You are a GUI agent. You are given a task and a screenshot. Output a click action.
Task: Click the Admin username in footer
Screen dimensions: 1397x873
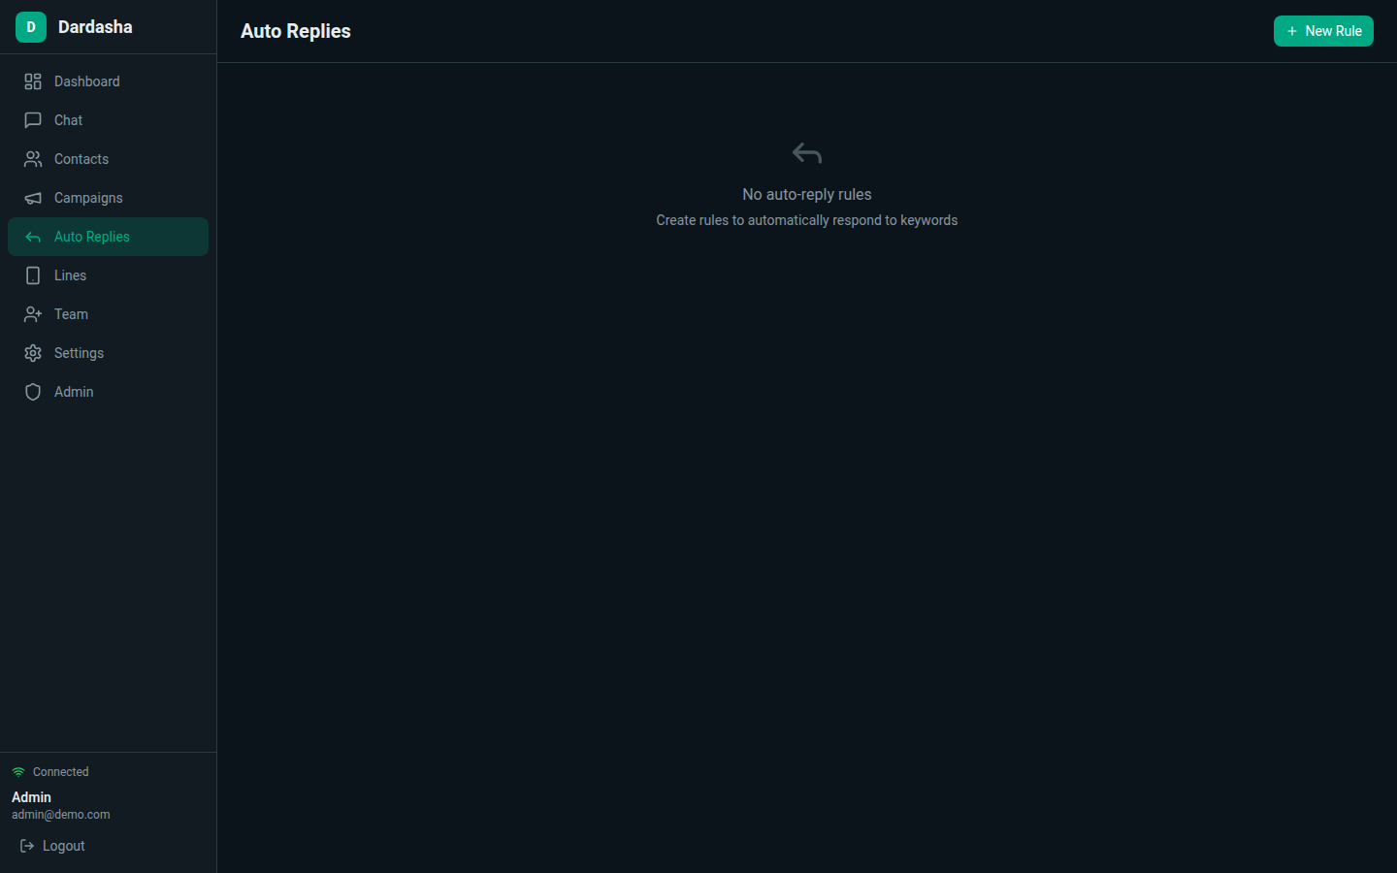31,797
